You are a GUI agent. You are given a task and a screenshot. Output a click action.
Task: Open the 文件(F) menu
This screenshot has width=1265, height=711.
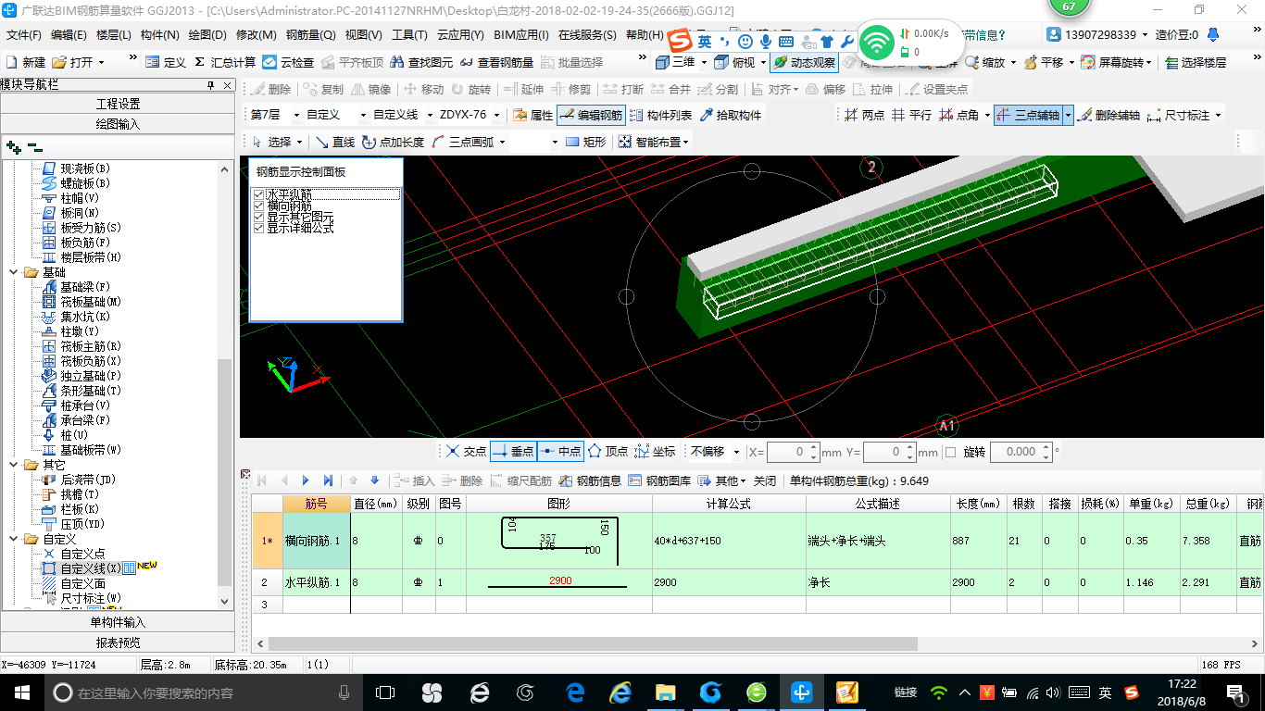pyautogui.click(x=24, y=35)
